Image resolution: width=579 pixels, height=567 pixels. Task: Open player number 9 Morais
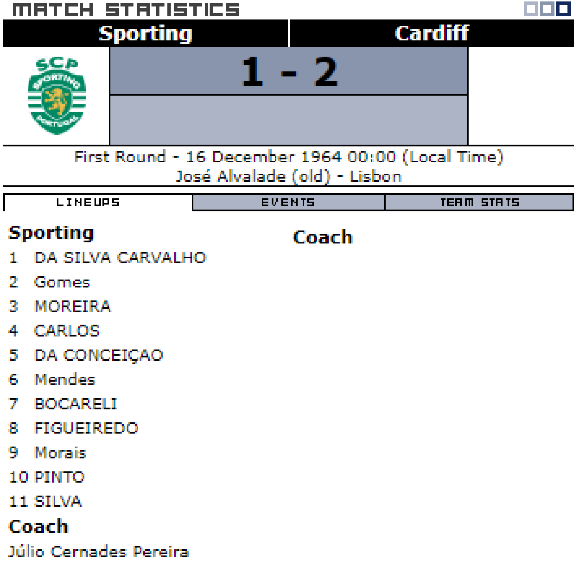coord(60,453)
